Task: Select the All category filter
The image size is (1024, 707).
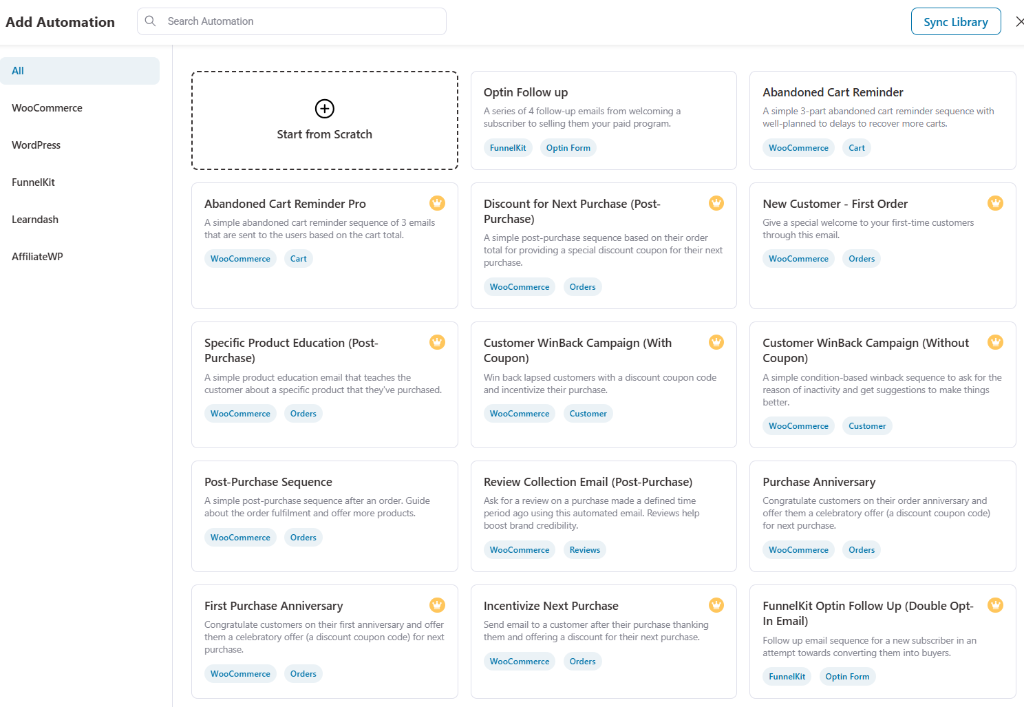Action: coord(80,71)
